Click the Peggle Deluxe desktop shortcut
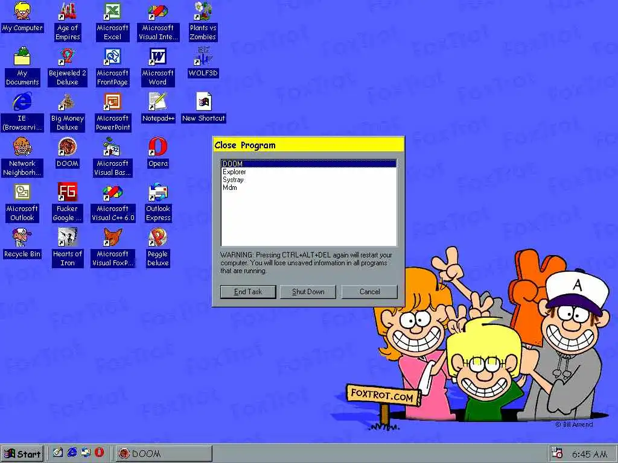 158,248
